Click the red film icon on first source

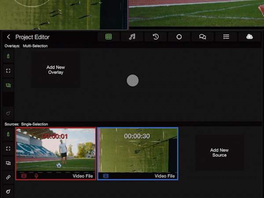pyautogui.click(x=24, y=176)
